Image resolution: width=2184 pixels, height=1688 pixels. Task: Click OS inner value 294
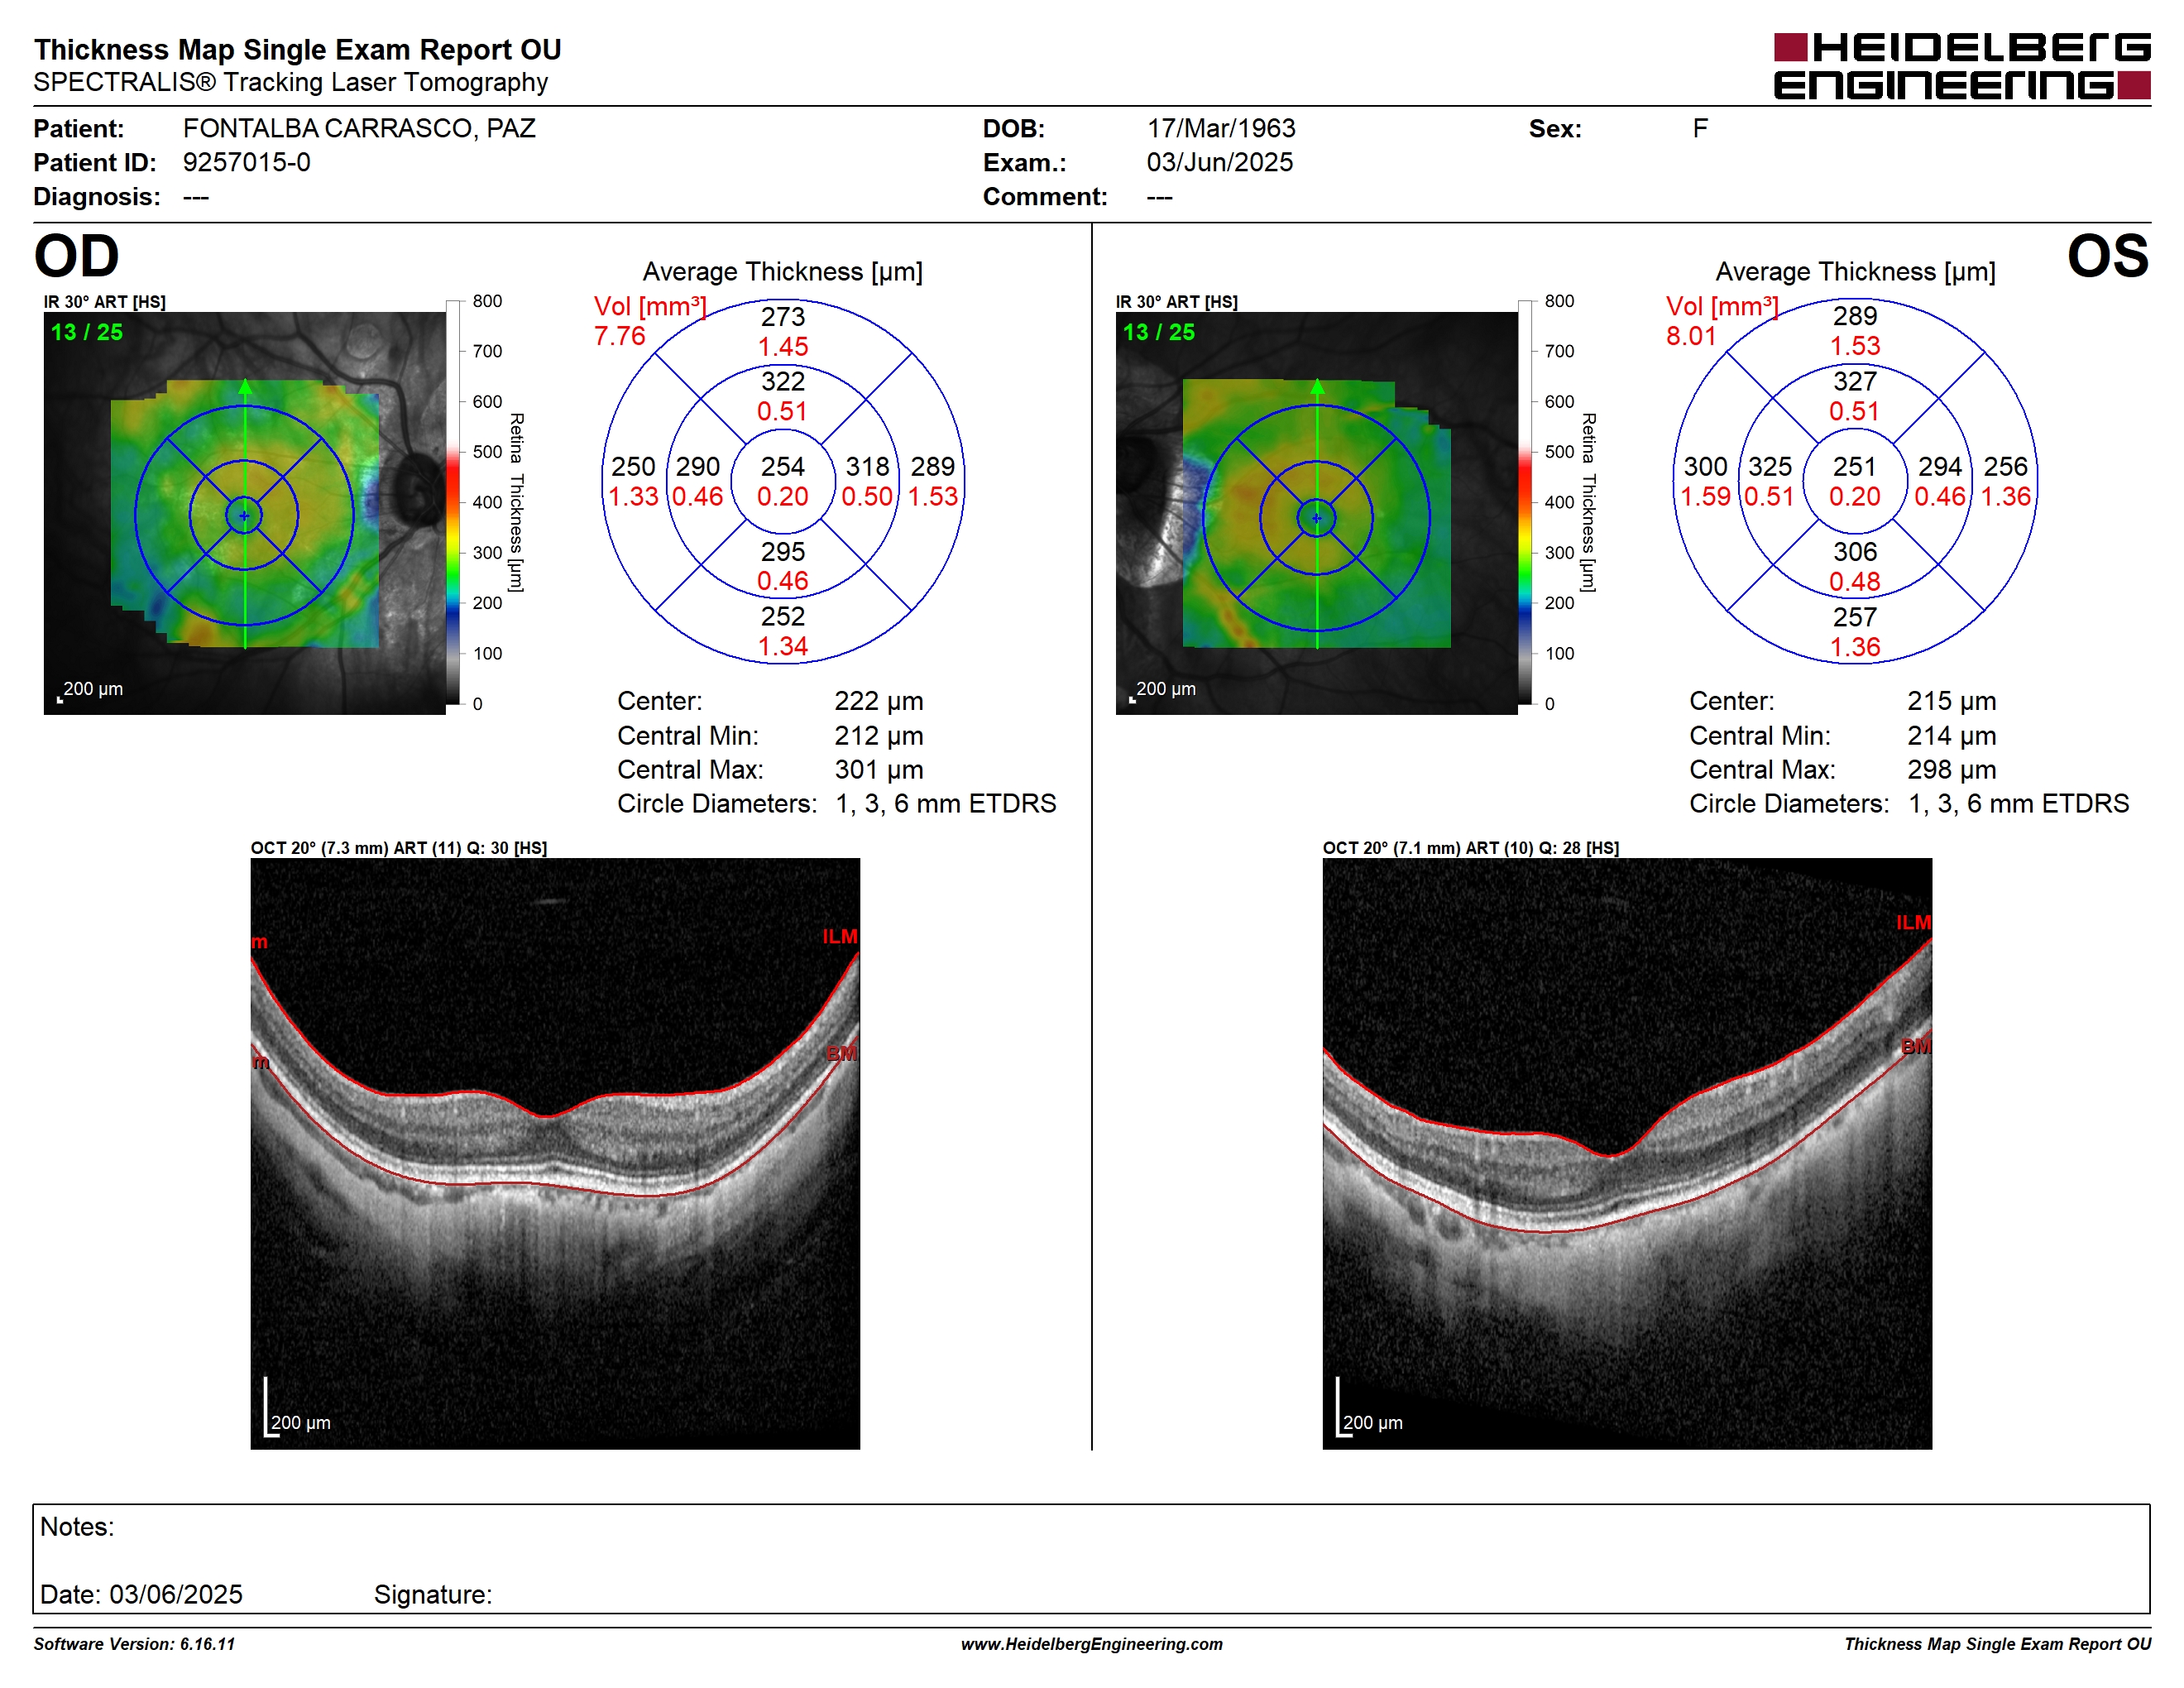click(1939, 467)
